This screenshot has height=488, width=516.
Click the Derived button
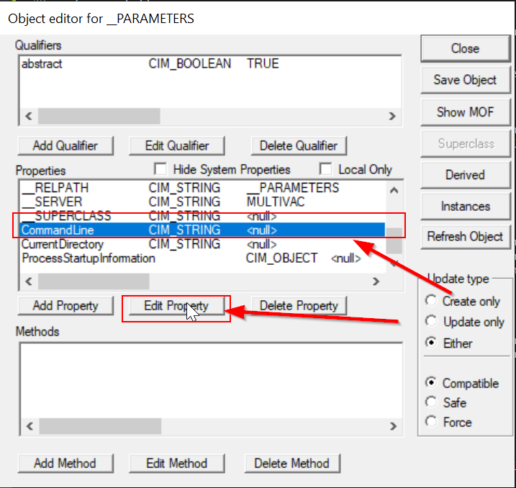click(465, 175)
